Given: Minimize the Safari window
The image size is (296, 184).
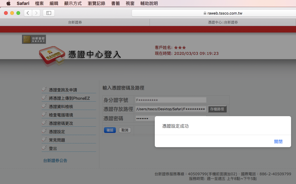Looking at the screenshot, I should tap(12, 13).
